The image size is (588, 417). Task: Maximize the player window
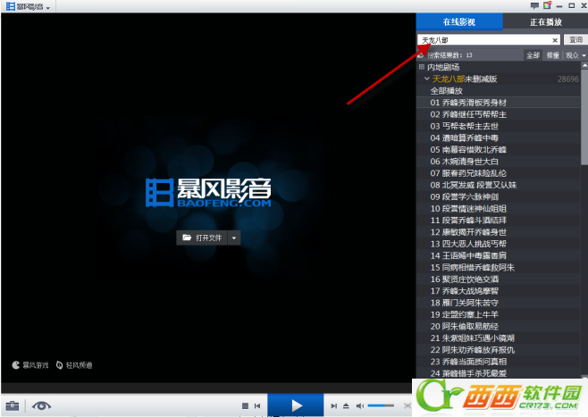point(572,5)
